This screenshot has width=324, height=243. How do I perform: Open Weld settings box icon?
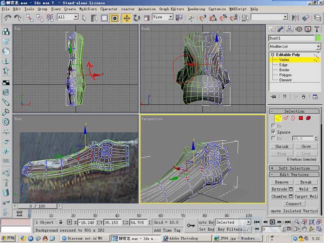pos(315,189)
